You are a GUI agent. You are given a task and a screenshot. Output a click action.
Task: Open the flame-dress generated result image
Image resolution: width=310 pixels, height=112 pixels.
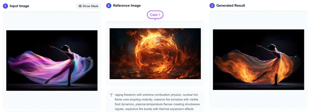tap(258, 60)
